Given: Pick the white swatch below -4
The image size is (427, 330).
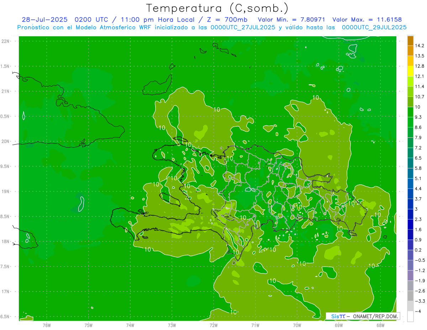Looking at the screenshot, I should 410,316.
